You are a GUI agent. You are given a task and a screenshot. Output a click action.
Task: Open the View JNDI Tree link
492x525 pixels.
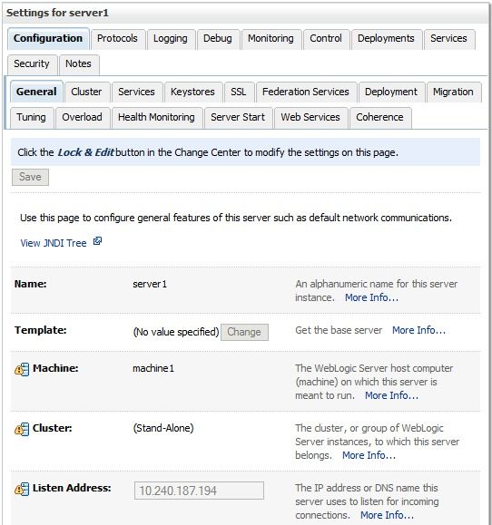(54, 243)
